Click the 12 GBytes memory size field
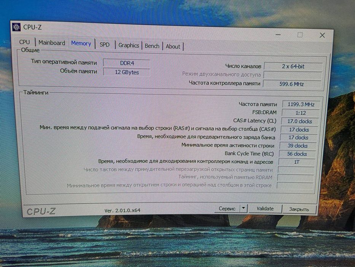Image resolution: width=355 pixels, height=267 pixels. (127, 72)
